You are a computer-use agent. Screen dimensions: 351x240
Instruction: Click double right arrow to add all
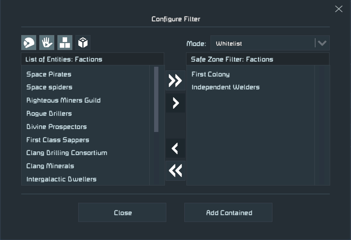pos(175,81)
